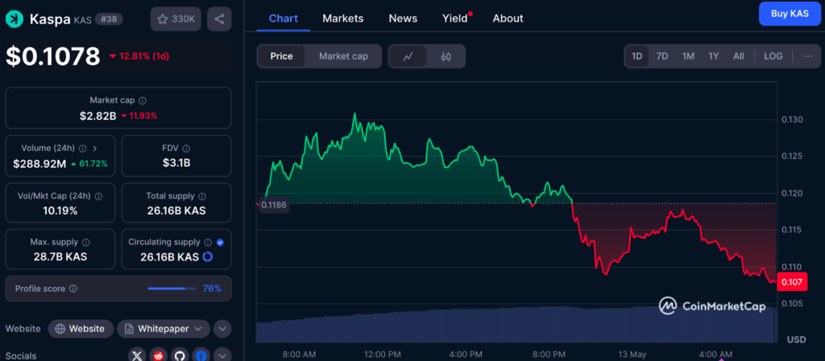Set chart range to 7D
825x361 pixels.
click(x=662, y=56)
